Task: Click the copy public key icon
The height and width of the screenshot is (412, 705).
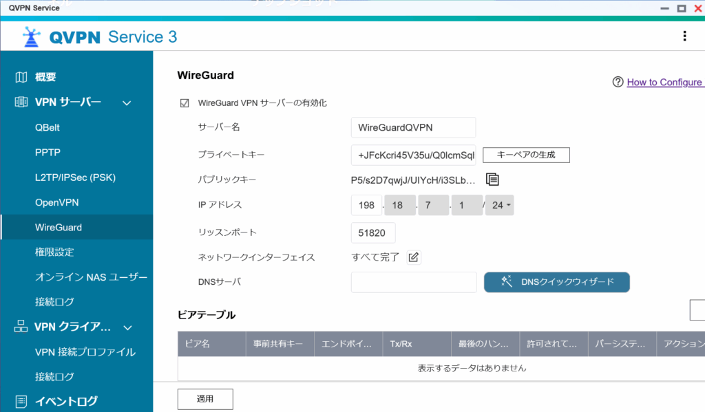Action: [492, 180]
